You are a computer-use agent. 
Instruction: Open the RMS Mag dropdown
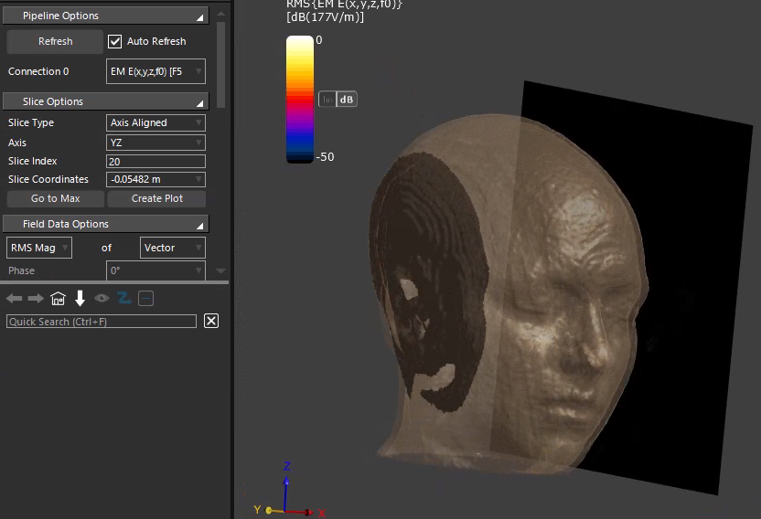point(39,248)
